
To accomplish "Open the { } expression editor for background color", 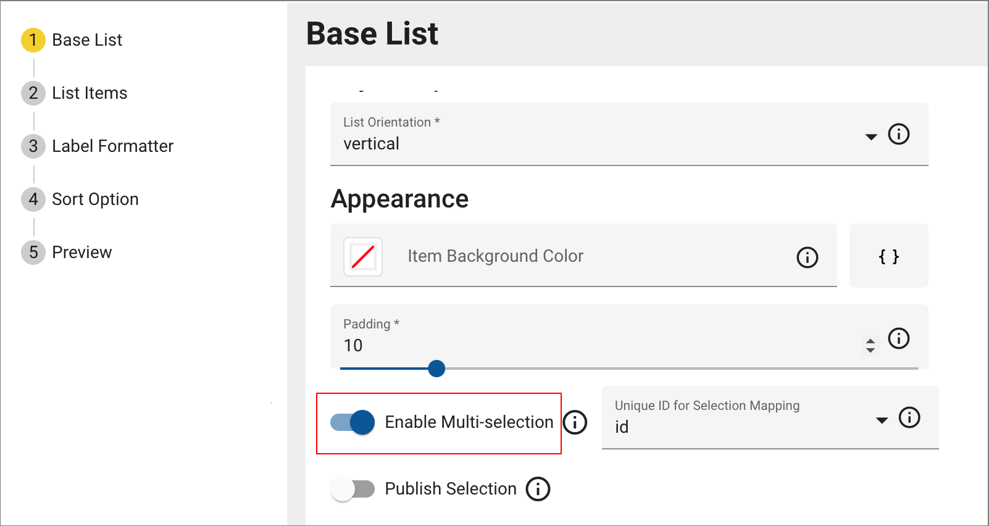I will click(888, 256).
